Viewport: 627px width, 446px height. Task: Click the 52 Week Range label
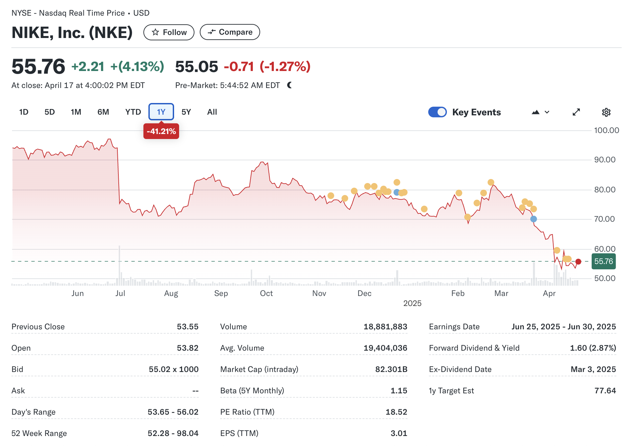coord(39,433)
